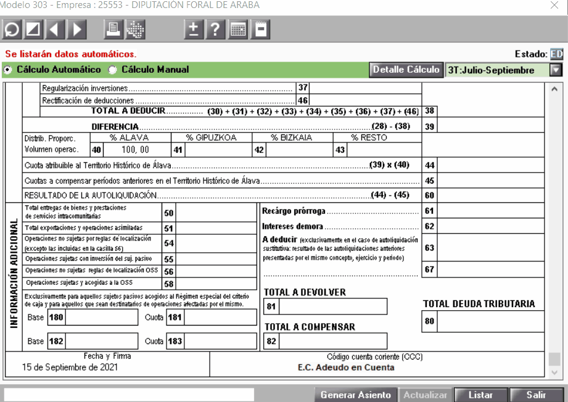Open help with question mark icon
568x402 pixels.
click(215, 30)
